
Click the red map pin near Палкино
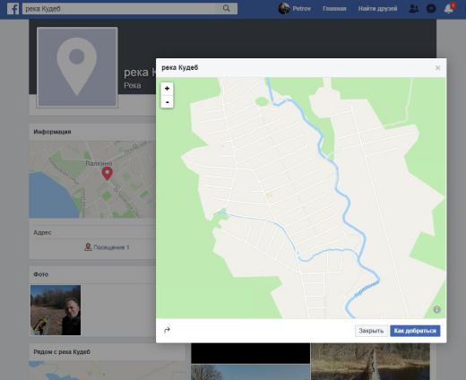coord(108,174)
